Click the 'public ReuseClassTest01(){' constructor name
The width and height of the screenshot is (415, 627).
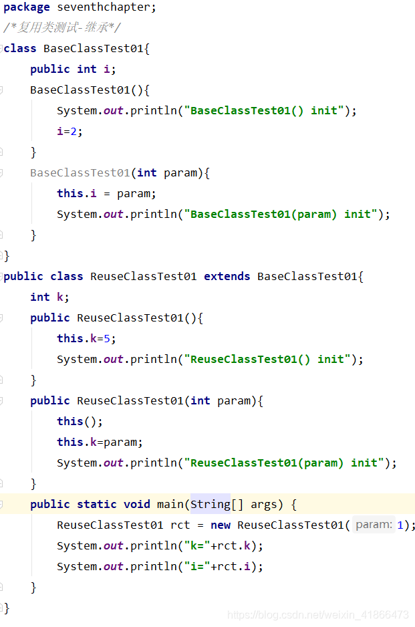coord(130,318)
